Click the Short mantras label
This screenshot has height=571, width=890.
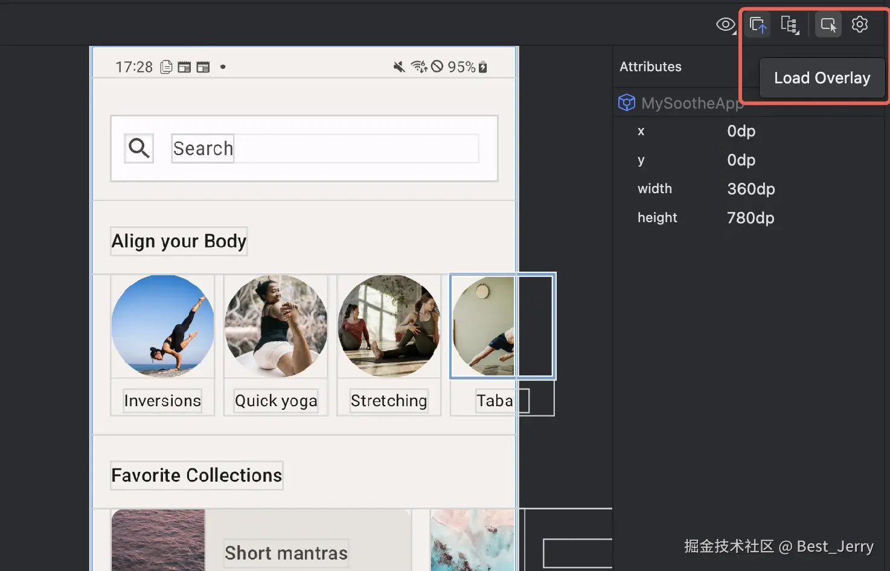286,553
